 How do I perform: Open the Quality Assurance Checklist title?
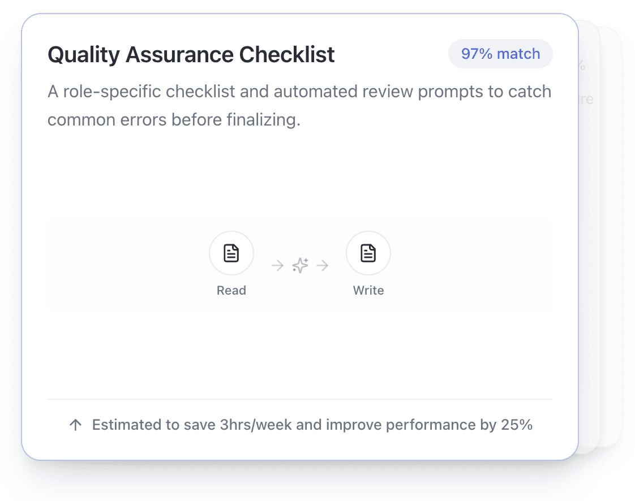[x=191, y=55]
